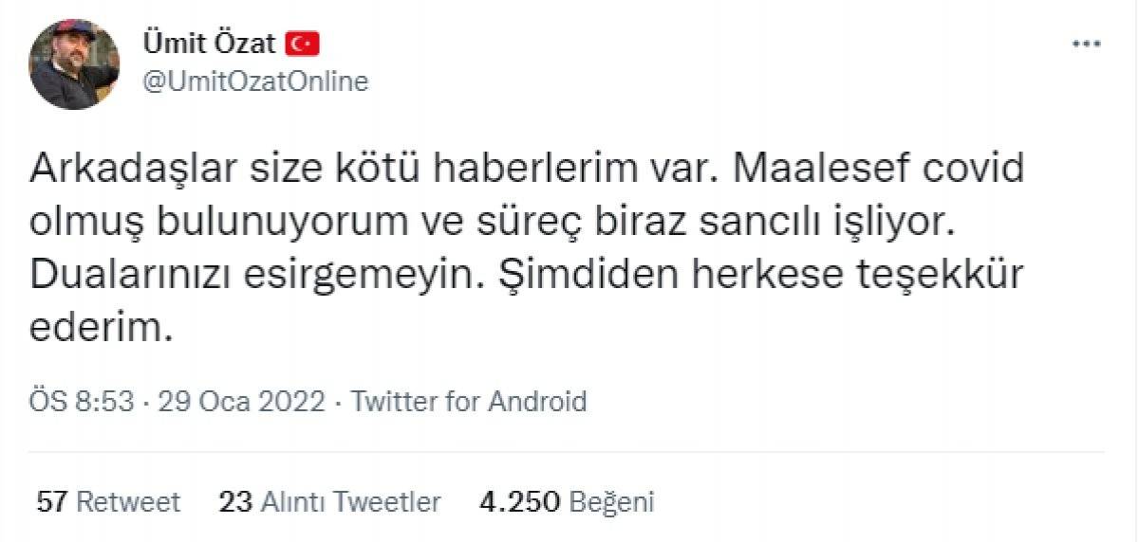Open the three-dot more options menu

[1086, 44]
